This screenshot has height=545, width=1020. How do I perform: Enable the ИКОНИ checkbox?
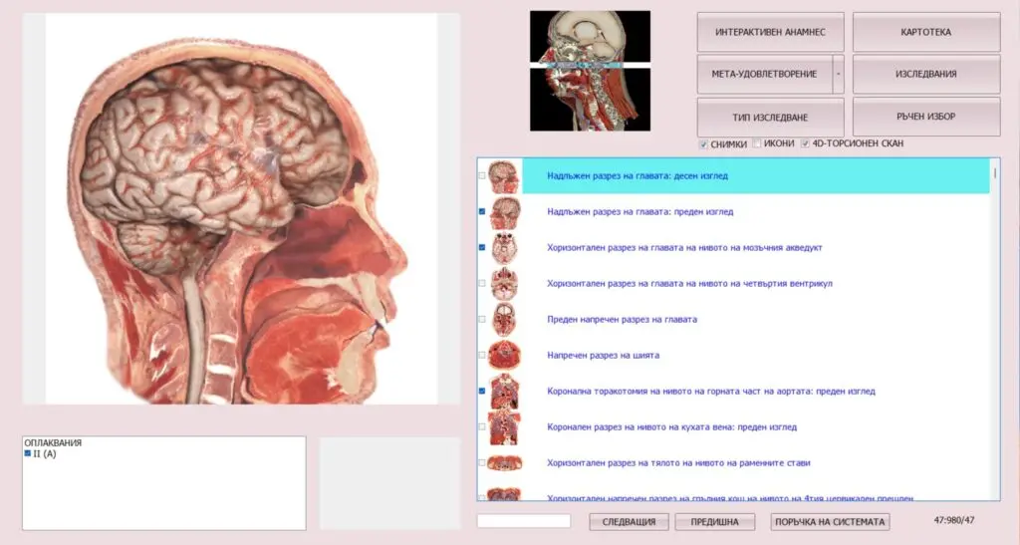(757, 144)
